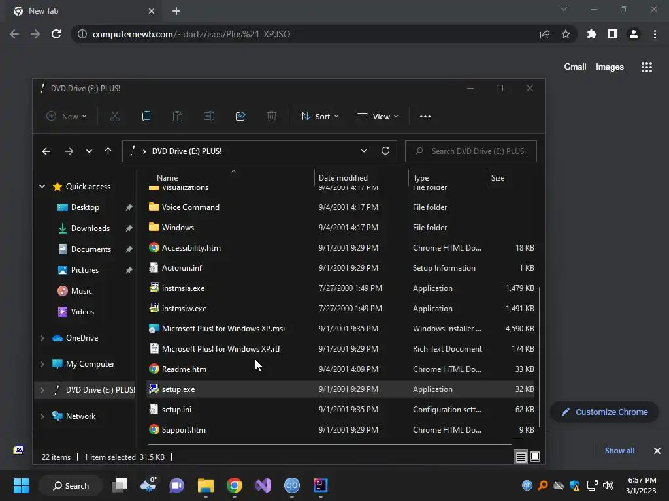669x501 pixels.
Task: Select Videos in navigation pane
Action: pyautogui.click(x=82, y=312)
